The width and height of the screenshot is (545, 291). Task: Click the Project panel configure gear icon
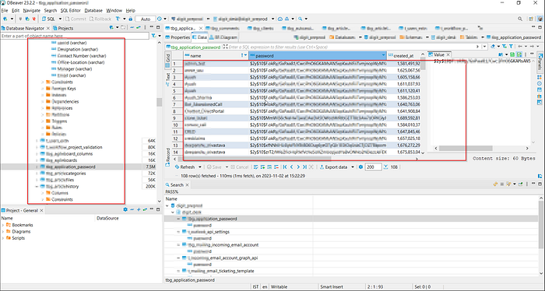click(125, 210)
